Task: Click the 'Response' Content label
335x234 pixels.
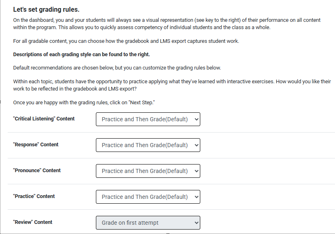Action: (36, 144)
